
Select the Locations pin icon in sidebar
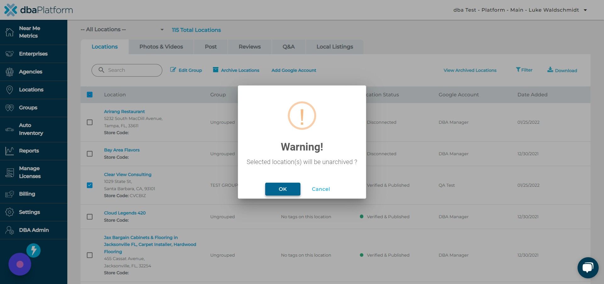tap(9, 90)
